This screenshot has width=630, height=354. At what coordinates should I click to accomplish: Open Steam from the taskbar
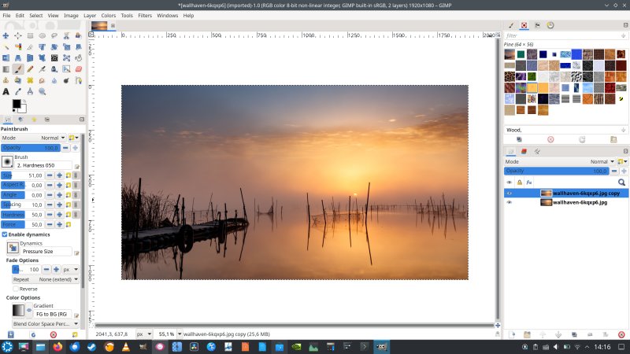coord(91,347)
